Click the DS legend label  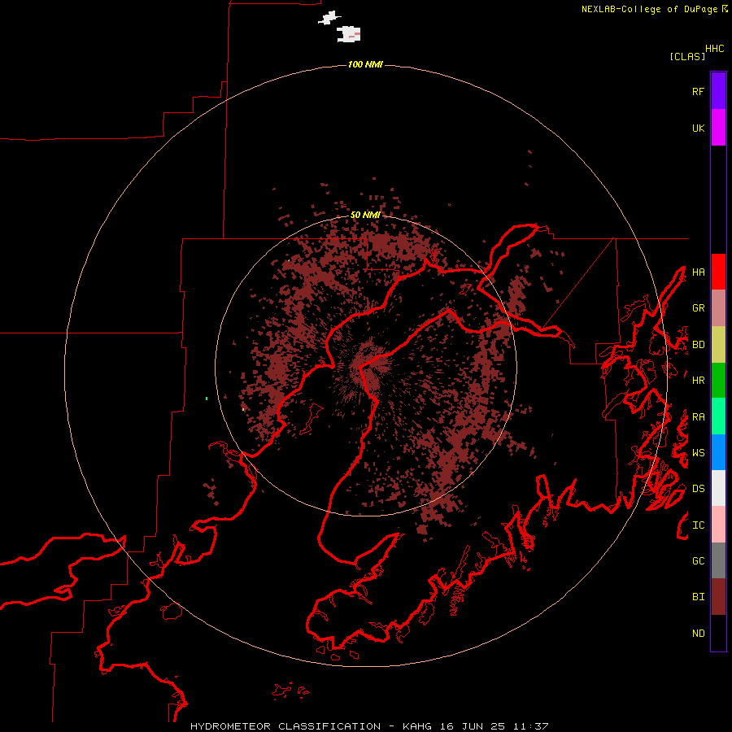pyautogui.click(x=698, y=489)
